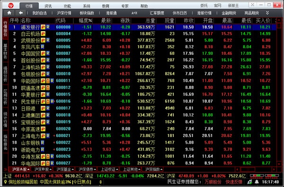Open 我的自选 watchlist
This screenshot has width=284, height=187.
[x=39, y=13]
